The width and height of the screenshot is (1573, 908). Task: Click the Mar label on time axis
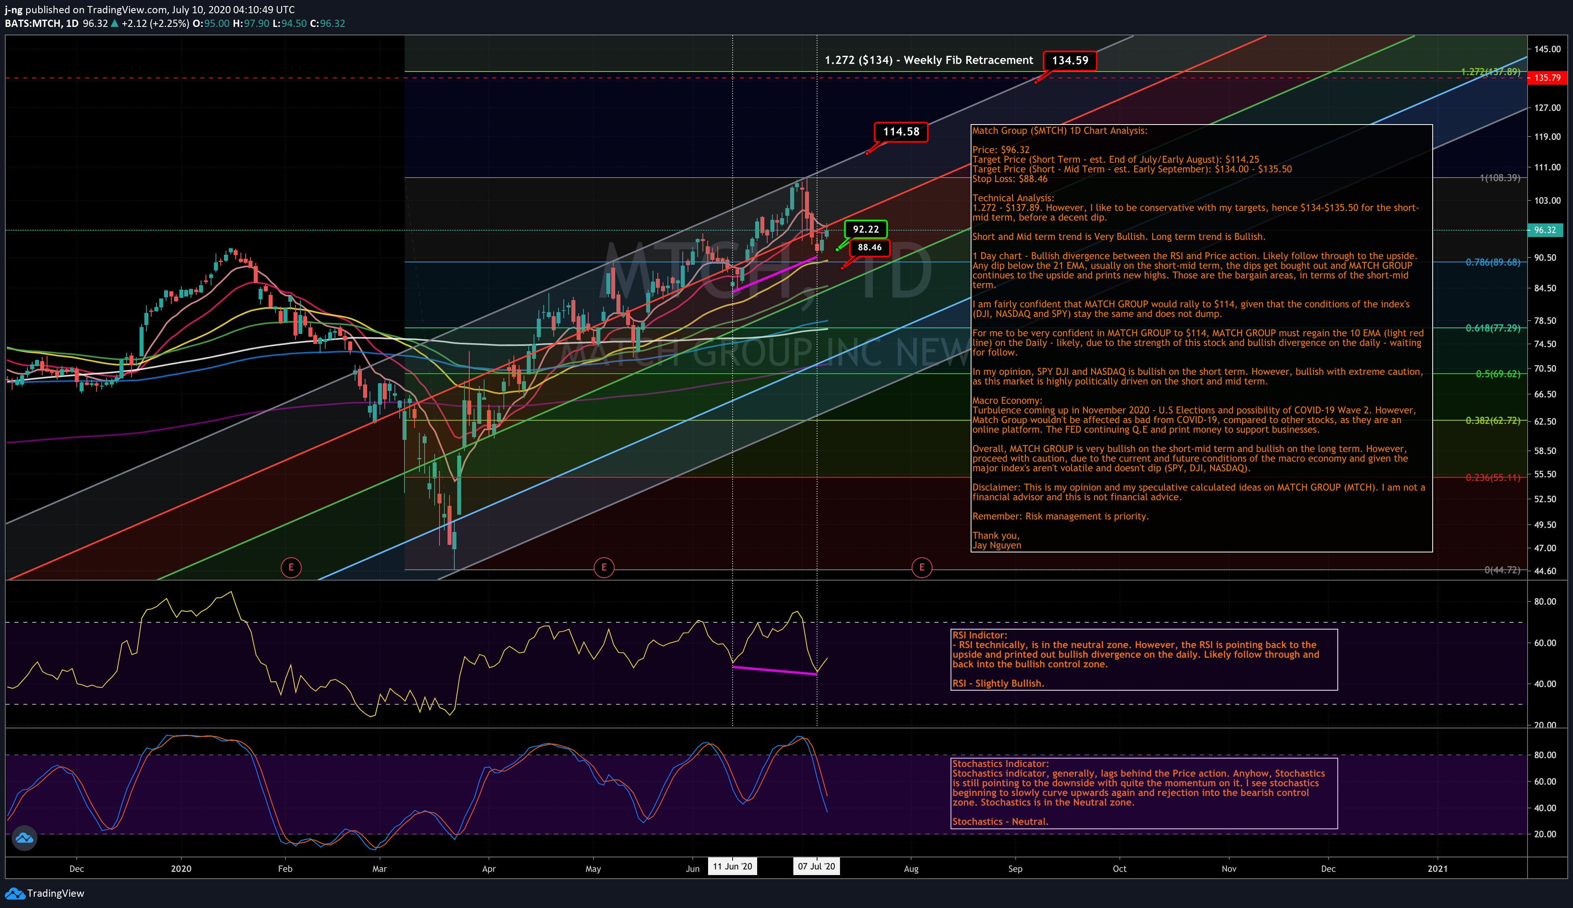[x=379, y=869]
